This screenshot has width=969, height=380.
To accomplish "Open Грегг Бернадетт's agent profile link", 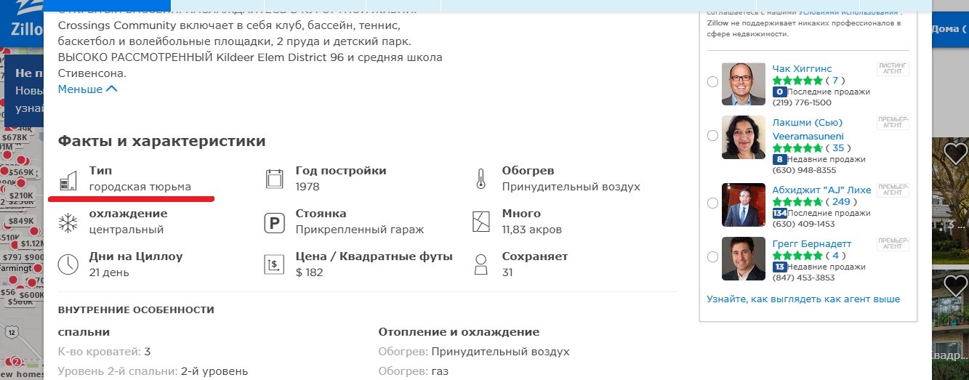I will click(811, 243).
